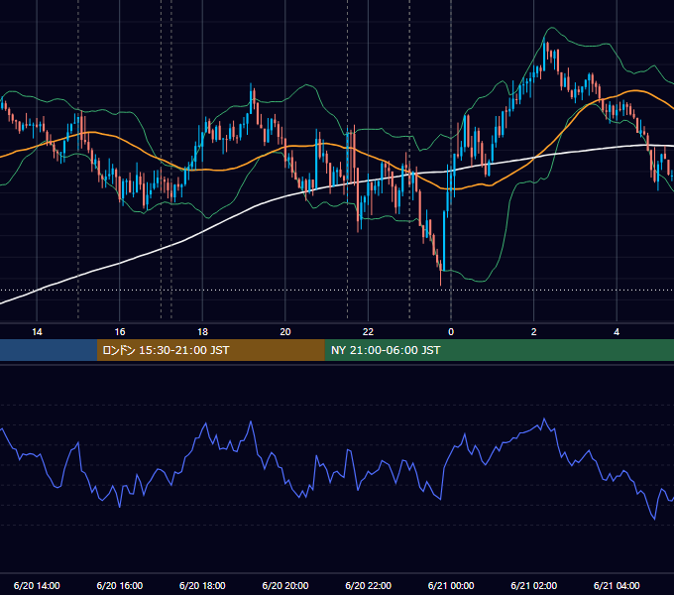Click the blue session bar before ロンドン
Screen dimensions: 674x595
pos(49,350)
